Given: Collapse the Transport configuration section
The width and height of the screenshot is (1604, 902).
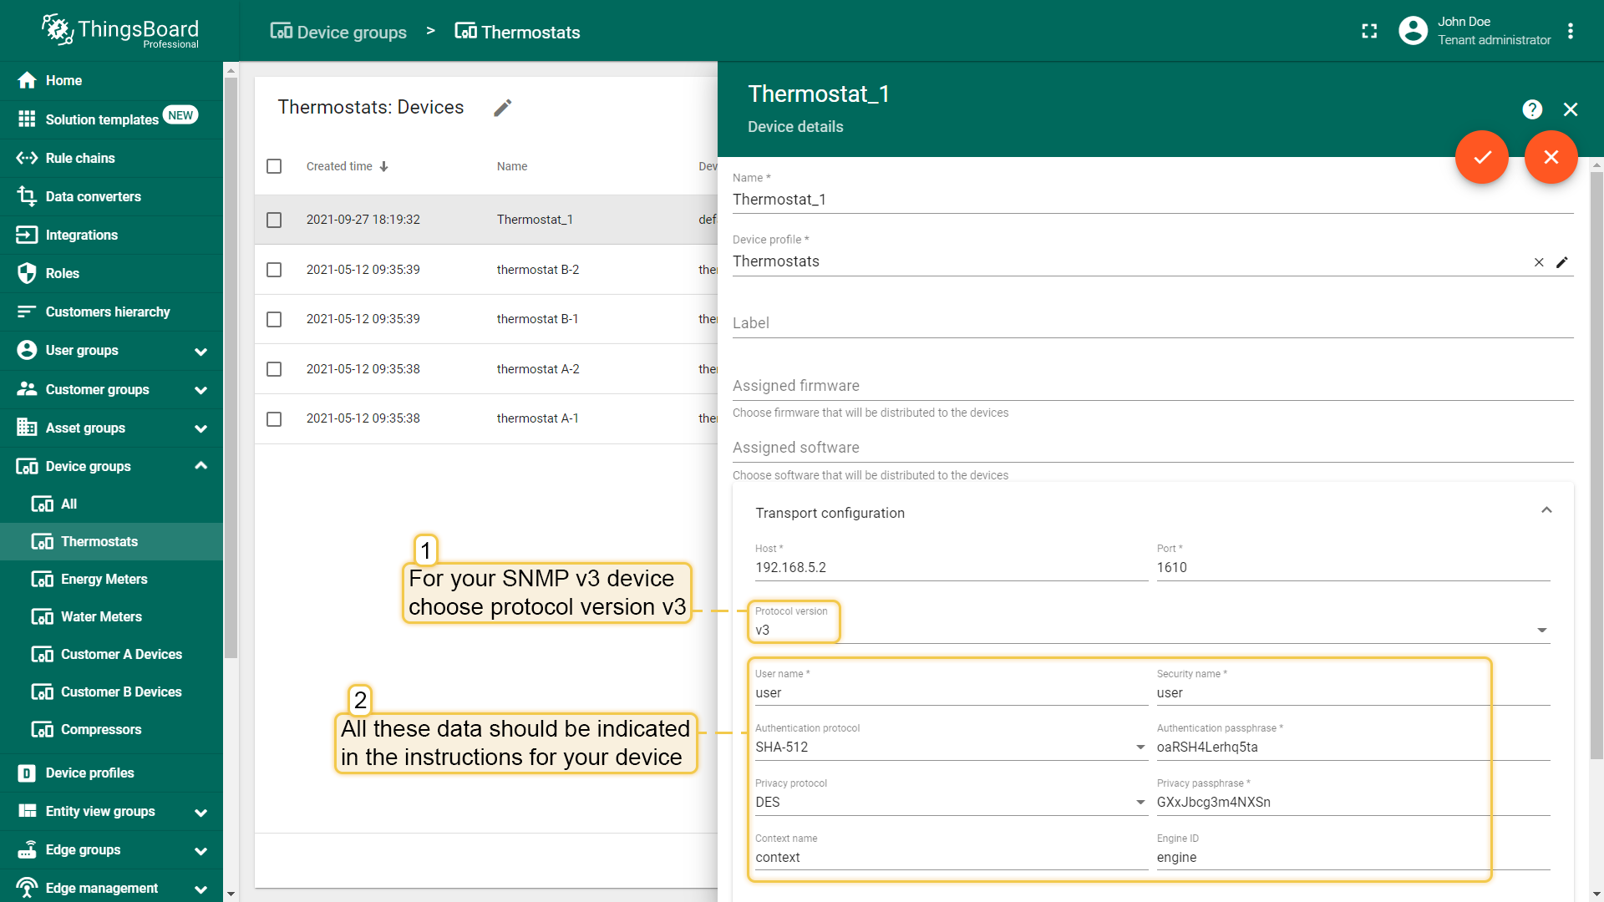Looking at the screenshot, I should coord(1546,510).
